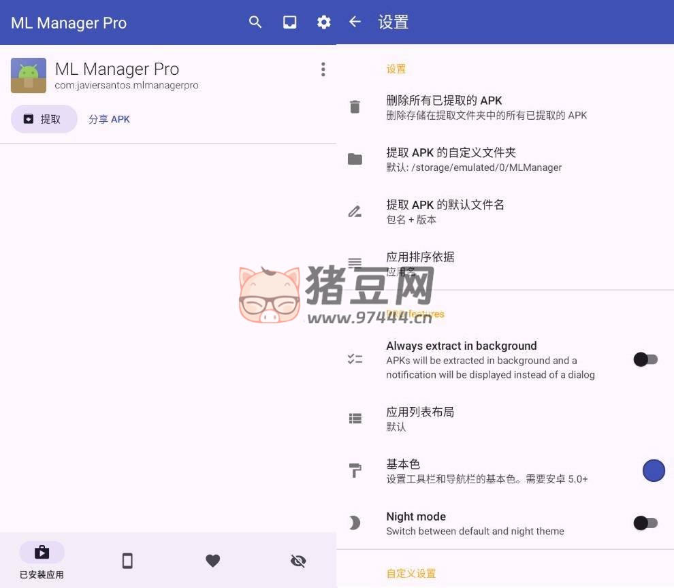Click the 基本色 setting title
This screenshot has height=588, width=674.
tap(403, 464)
